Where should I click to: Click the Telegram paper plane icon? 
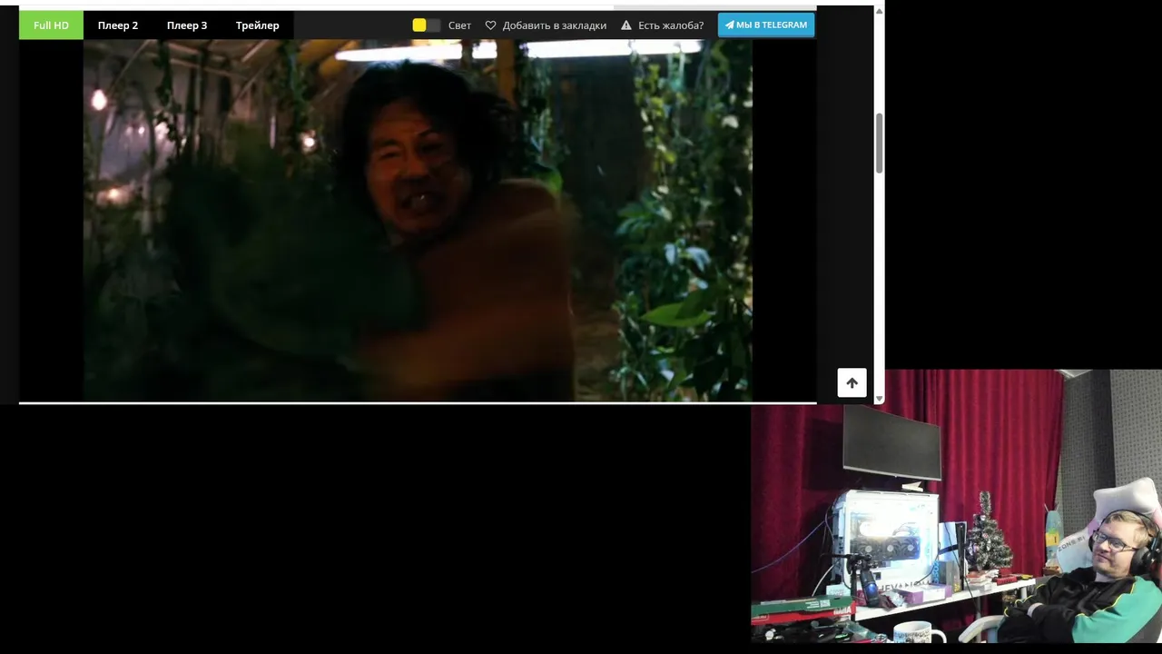729,25
